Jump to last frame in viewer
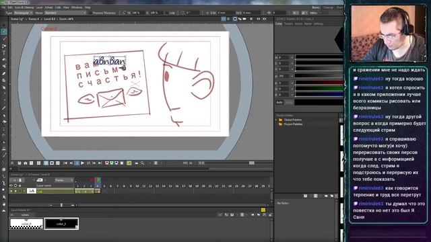The width and height of the screenshot is (431, 242). (x=100, y=163)
